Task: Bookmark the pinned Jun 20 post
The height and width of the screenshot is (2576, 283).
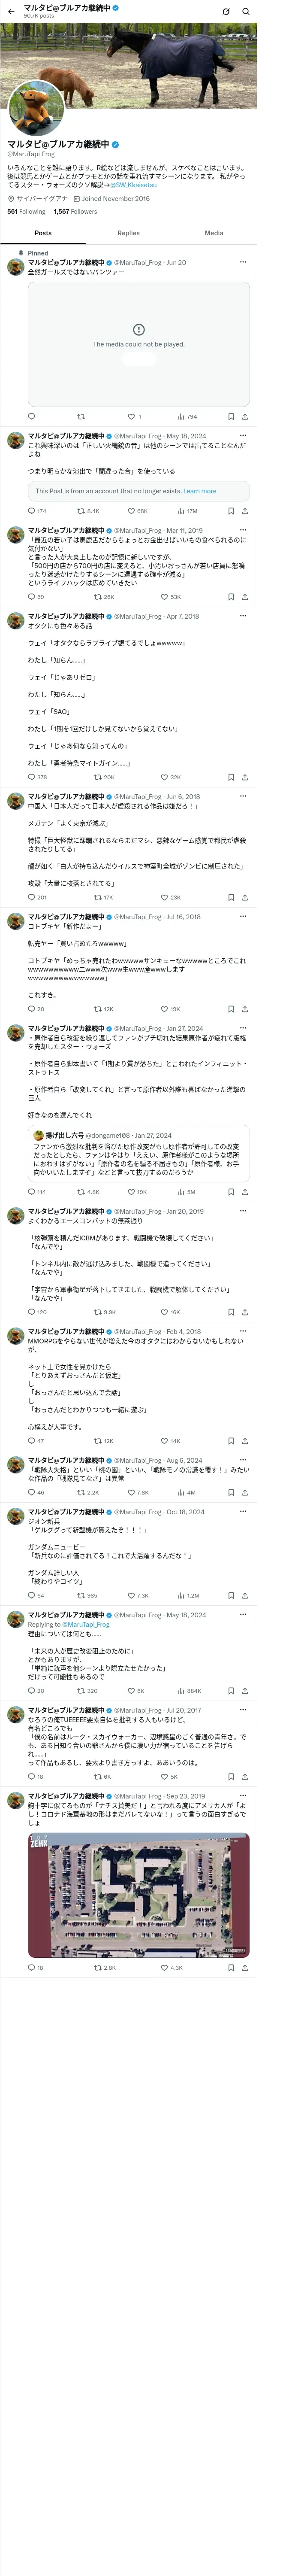Action: (231, 416)
